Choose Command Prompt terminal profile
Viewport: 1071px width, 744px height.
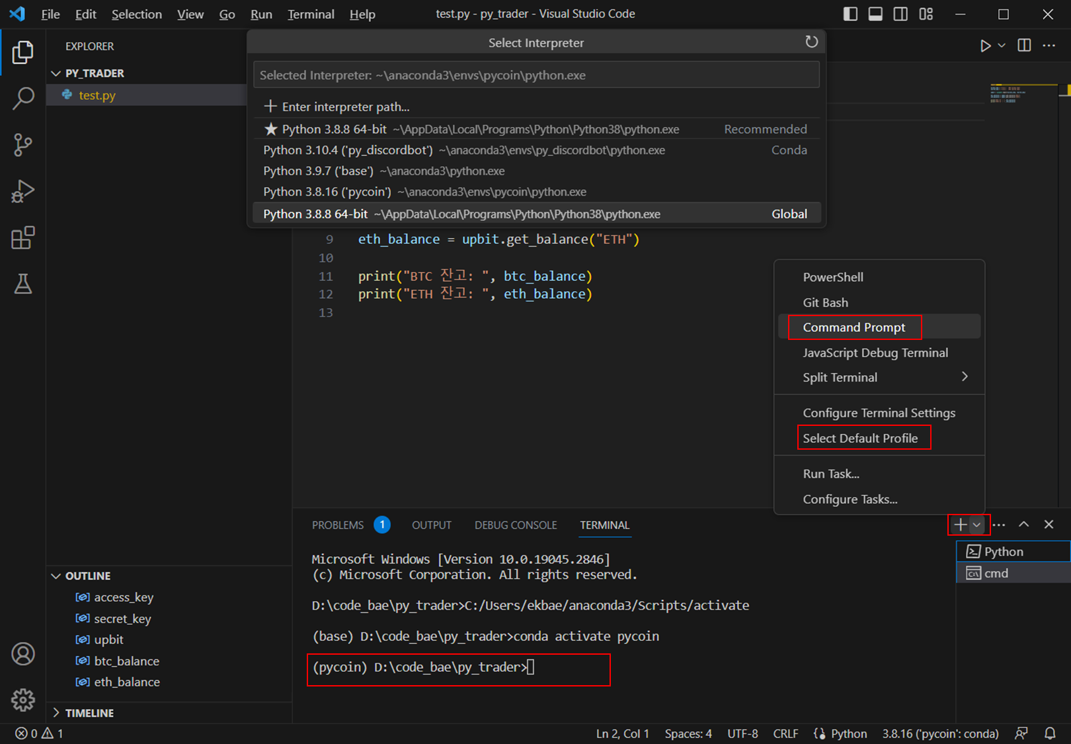(x=879, y=327)
